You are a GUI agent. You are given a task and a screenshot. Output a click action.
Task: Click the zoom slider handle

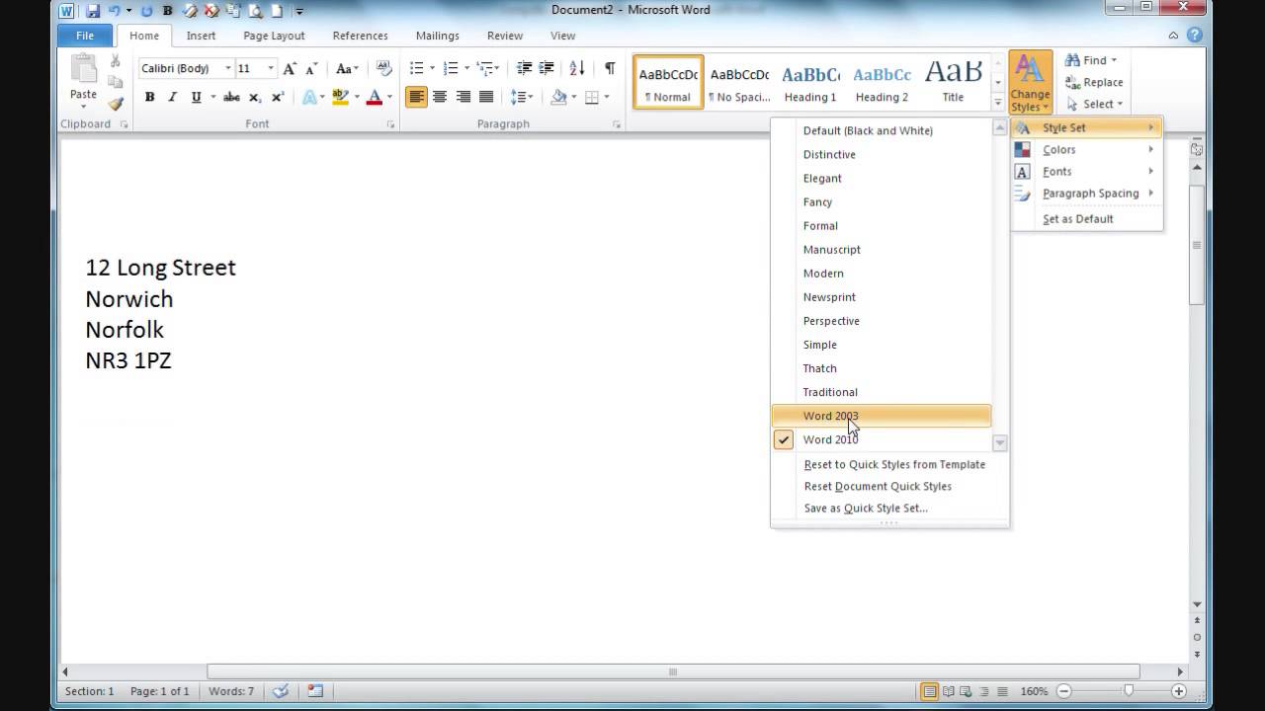[x=1129, y=691]
